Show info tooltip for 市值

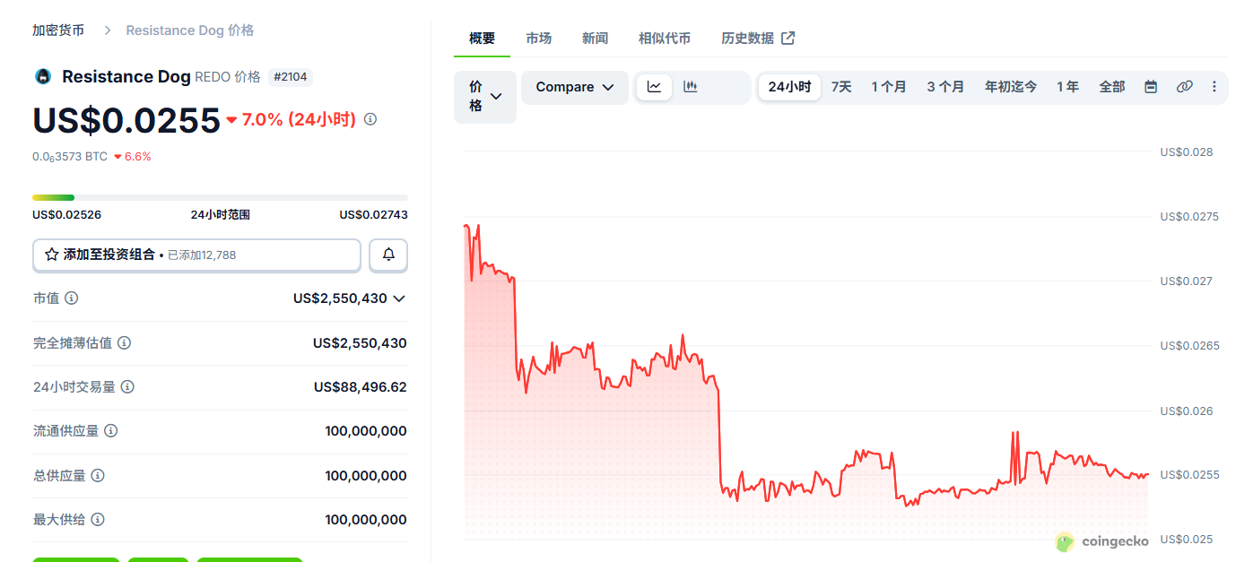coord(71,298)
